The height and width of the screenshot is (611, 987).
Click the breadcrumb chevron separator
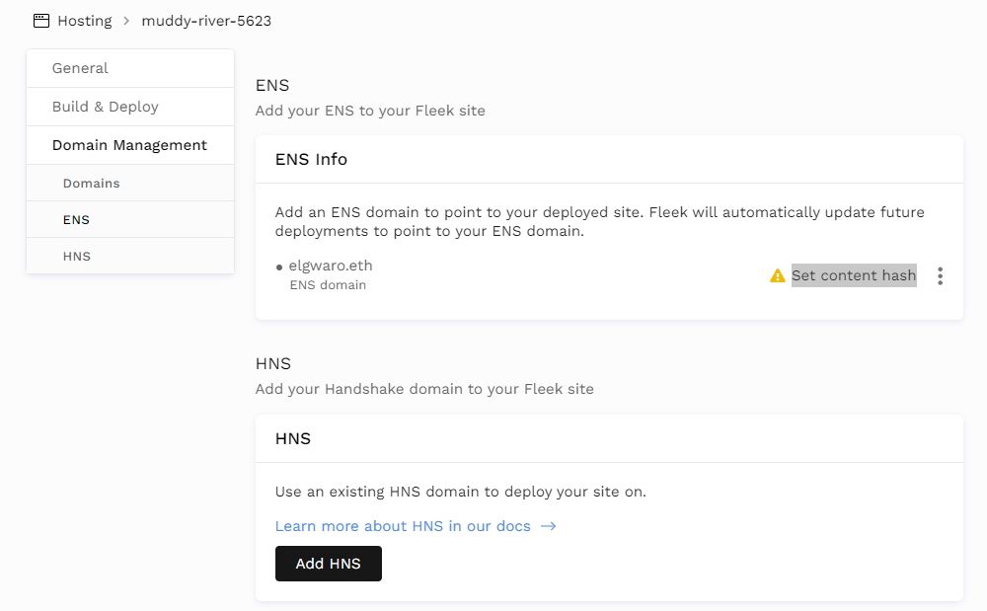tap(126, 21)
